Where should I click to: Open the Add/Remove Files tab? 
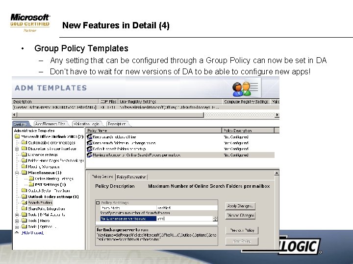50,124
